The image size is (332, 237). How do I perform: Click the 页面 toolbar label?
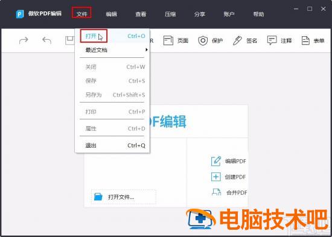pos(183,40)
